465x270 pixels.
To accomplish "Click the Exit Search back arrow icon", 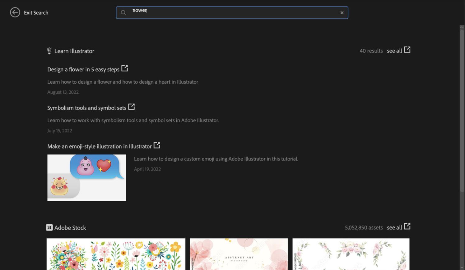I will pos(15,12).
